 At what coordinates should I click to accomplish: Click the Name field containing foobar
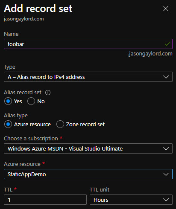pyautogui.click(x=88, y=44)
